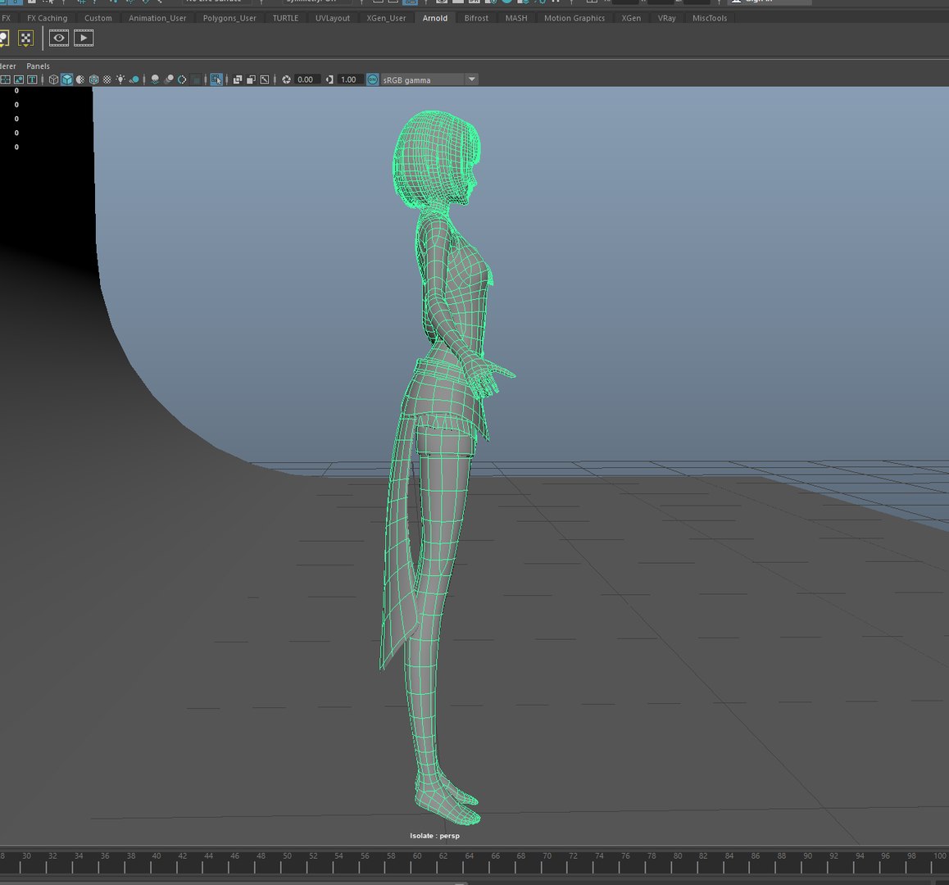Screen dimensions: 949x885
Task: Toggle smooth shade all cube icon
Action: [x=66, y=79]
